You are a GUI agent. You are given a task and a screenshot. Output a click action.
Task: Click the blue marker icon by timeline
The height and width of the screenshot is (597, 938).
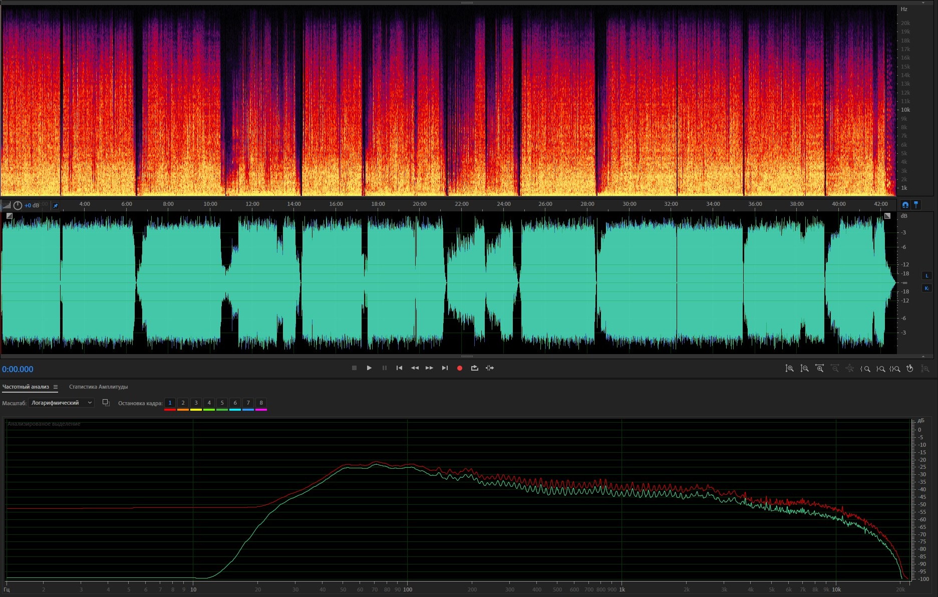tap(916, 204)
